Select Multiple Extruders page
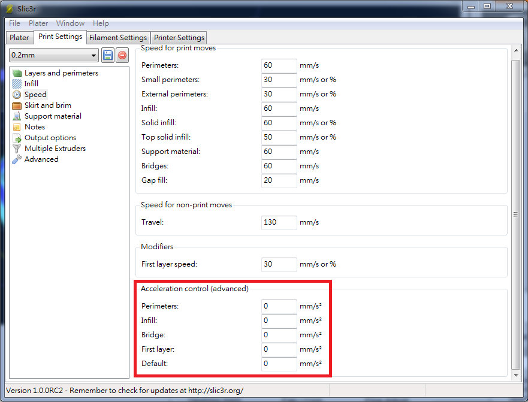The image size is (528, 402). (x=55, y=149)
